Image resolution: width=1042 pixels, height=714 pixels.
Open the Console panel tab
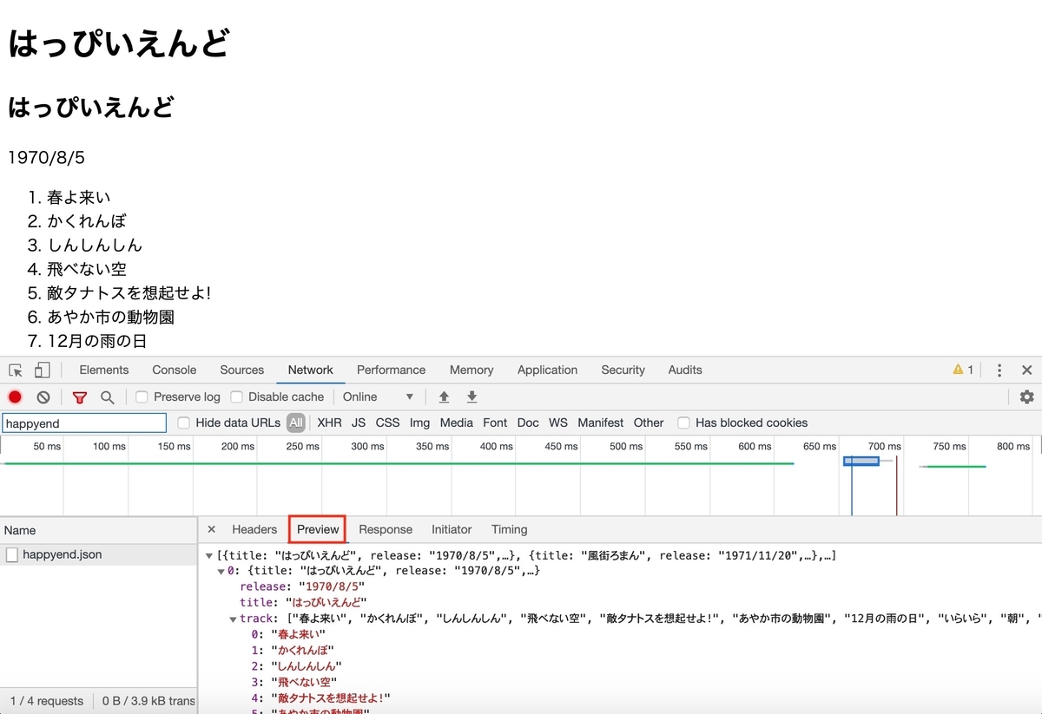175,370
